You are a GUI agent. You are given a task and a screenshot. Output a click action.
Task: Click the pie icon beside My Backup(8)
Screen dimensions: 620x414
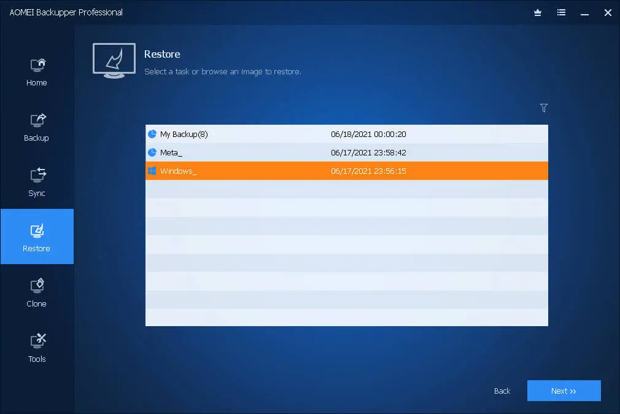coord(152,134)
